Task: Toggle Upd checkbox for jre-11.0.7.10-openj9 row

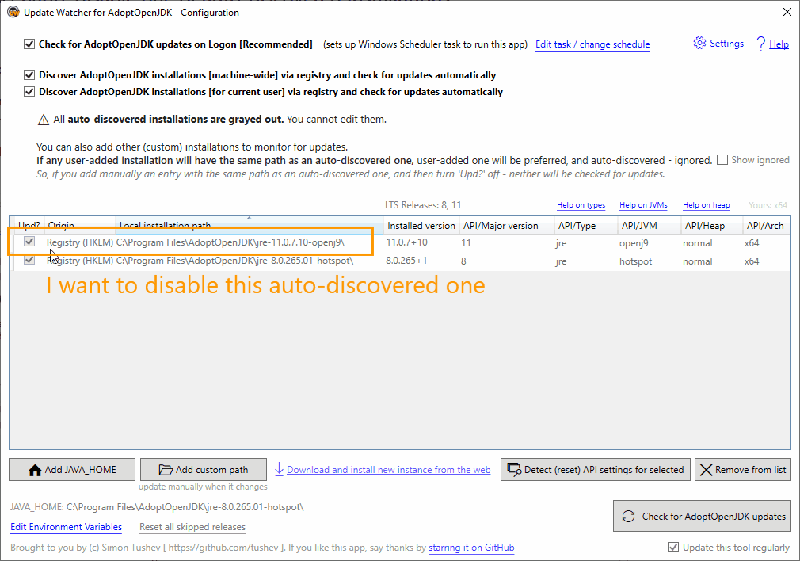Action: coord(29,242)
